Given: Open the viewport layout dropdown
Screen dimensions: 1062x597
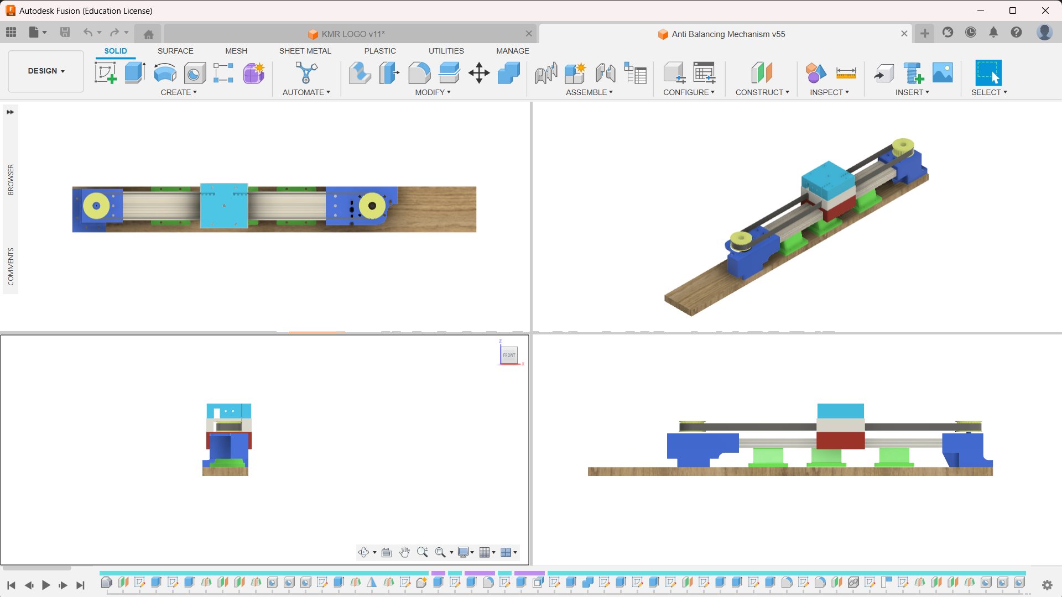Looking at the screenshot, I should click(508, 552).
